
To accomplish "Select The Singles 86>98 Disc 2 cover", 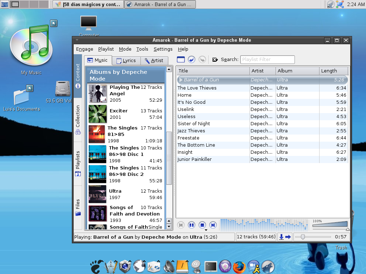I will tap(98, 174).
